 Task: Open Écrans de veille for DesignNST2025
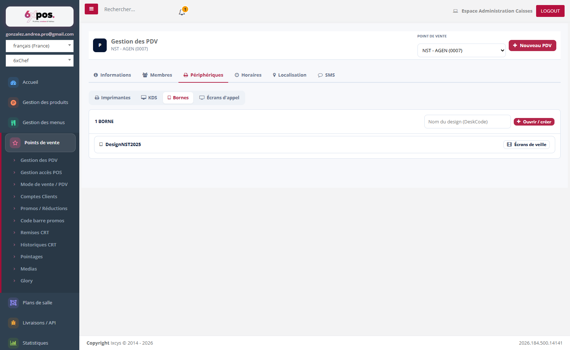point(526,145)
